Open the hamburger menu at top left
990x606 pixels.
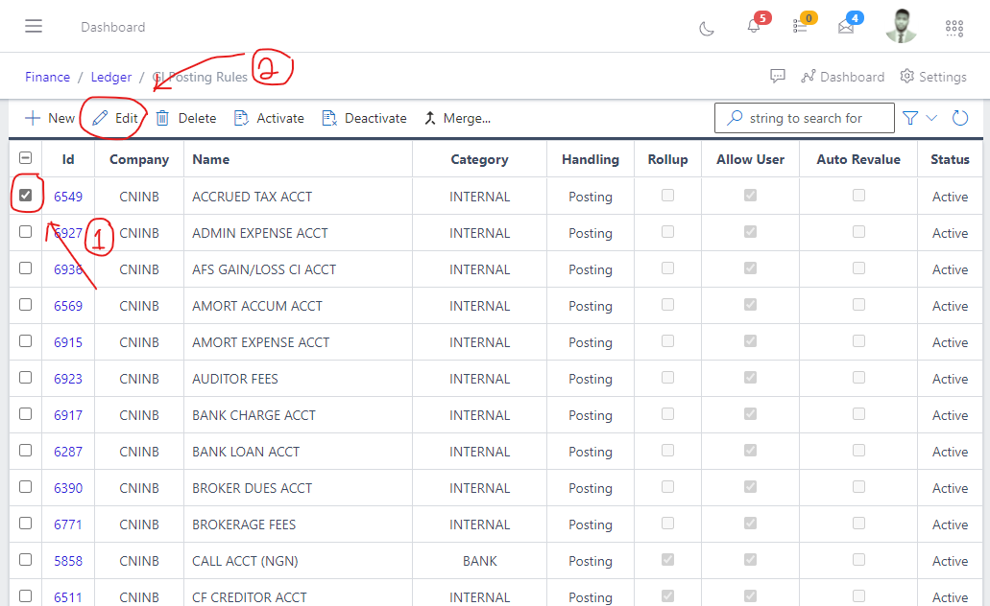[36, 26]
